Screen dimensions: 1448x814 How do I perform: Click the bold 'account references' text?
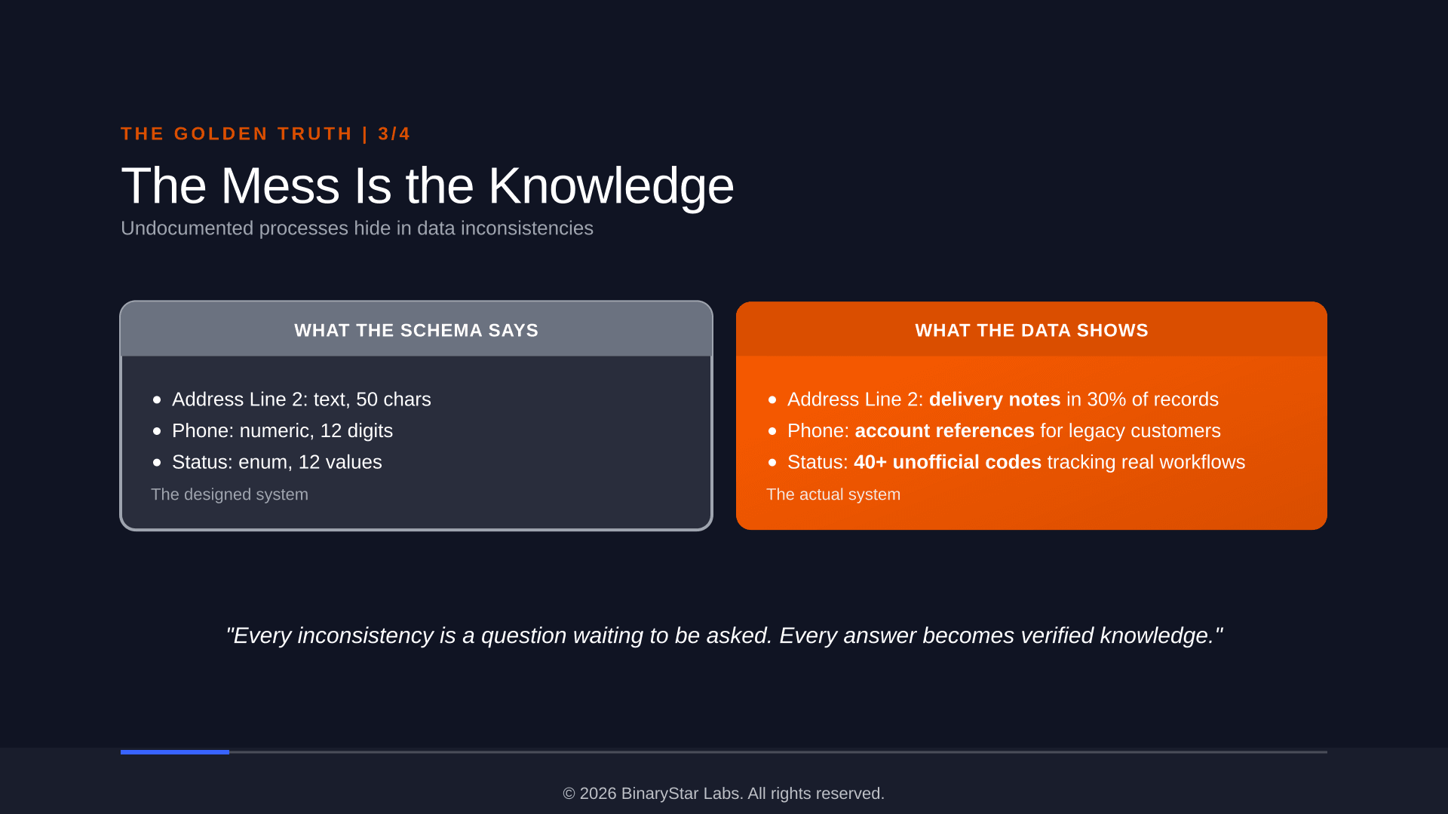point(944,431)
